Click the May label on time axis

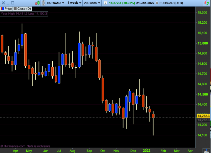click(x=29, y=151)
